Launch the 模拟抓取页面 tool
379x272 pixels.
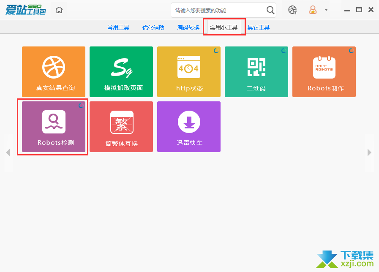[121, 72]
